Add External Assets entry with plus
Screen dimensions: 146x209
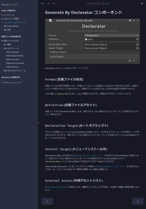[130, 61]
